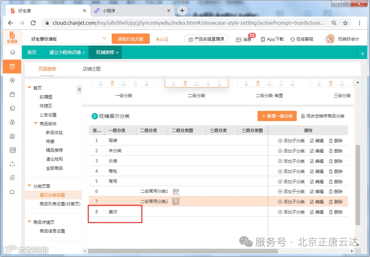Switch to 建立小程序店铺 tab

click(65, 52)
